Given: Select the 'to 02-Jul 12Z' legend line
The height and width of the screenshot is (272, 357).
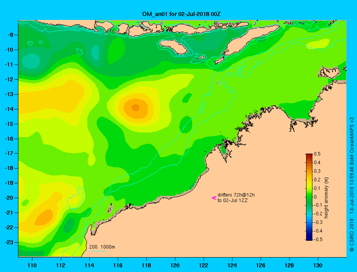Looking at the screenshot, I should click(233, 200).
